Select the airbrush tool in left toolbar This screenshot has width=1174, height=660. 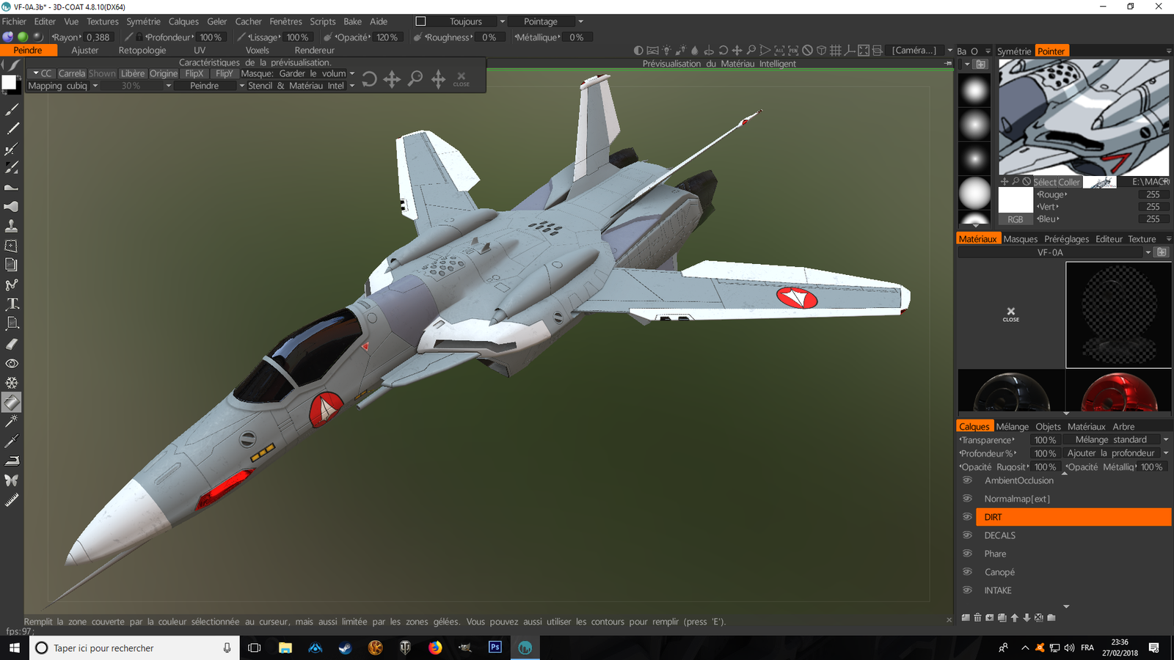(12, 148)
